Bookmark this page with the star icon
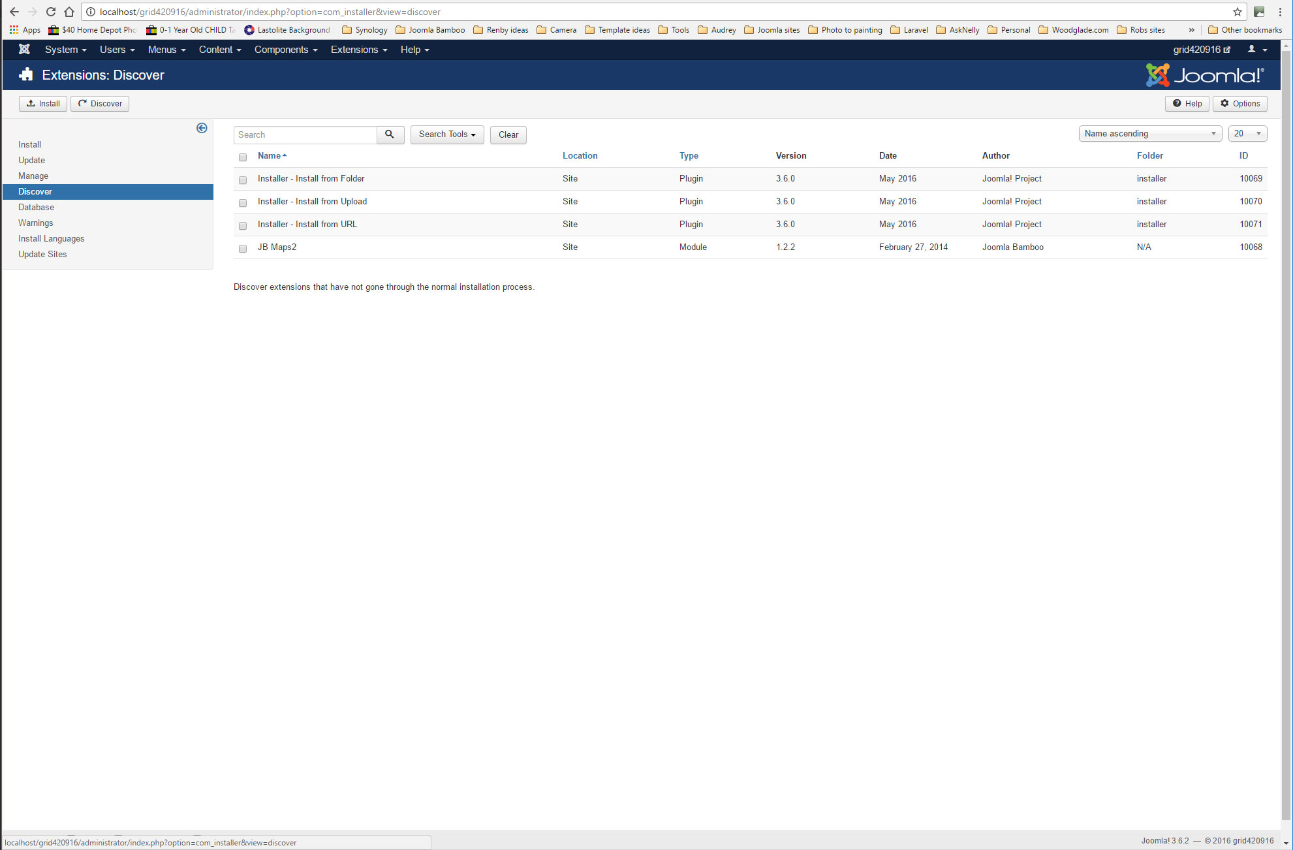Viewport: 1293px width, 850px height. (1237, 12)
